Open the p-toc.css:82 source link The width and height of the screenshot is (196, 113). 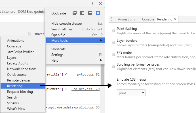[88, 74]
